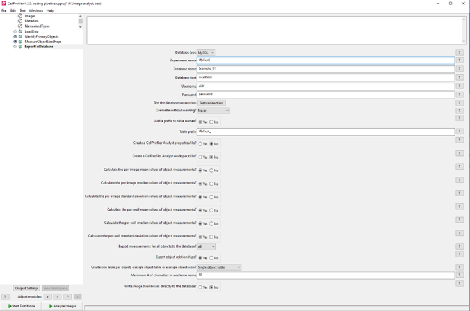This screenshot has width=470, height=311.
Task: Click the Experiment name input field
Action: pyautogui.click(x=325, y=61)
